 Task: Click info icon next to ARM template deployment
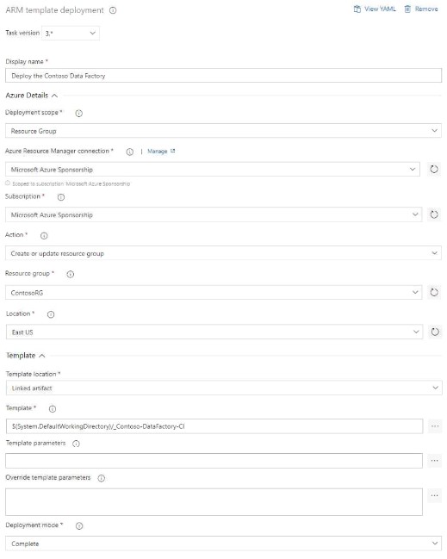[x=113, y=10]
